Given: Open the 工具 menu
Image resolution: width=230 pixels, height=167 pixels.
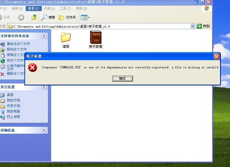Looking at the screenshot, I should tap(65, 9).
